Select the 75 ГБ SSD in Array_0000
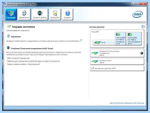 (x=104, y=43)
